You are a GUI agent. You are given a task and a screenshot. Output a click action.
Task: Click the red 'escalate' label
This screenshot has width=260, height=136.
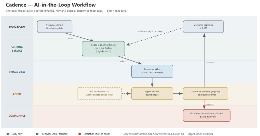[210, 105]
